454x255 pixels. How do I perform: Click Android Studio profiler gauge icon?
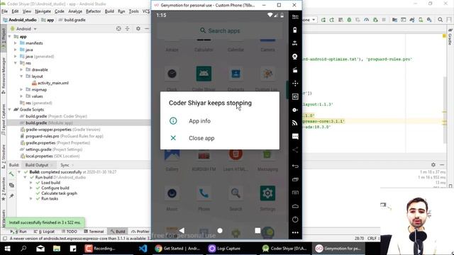[367, 20]
